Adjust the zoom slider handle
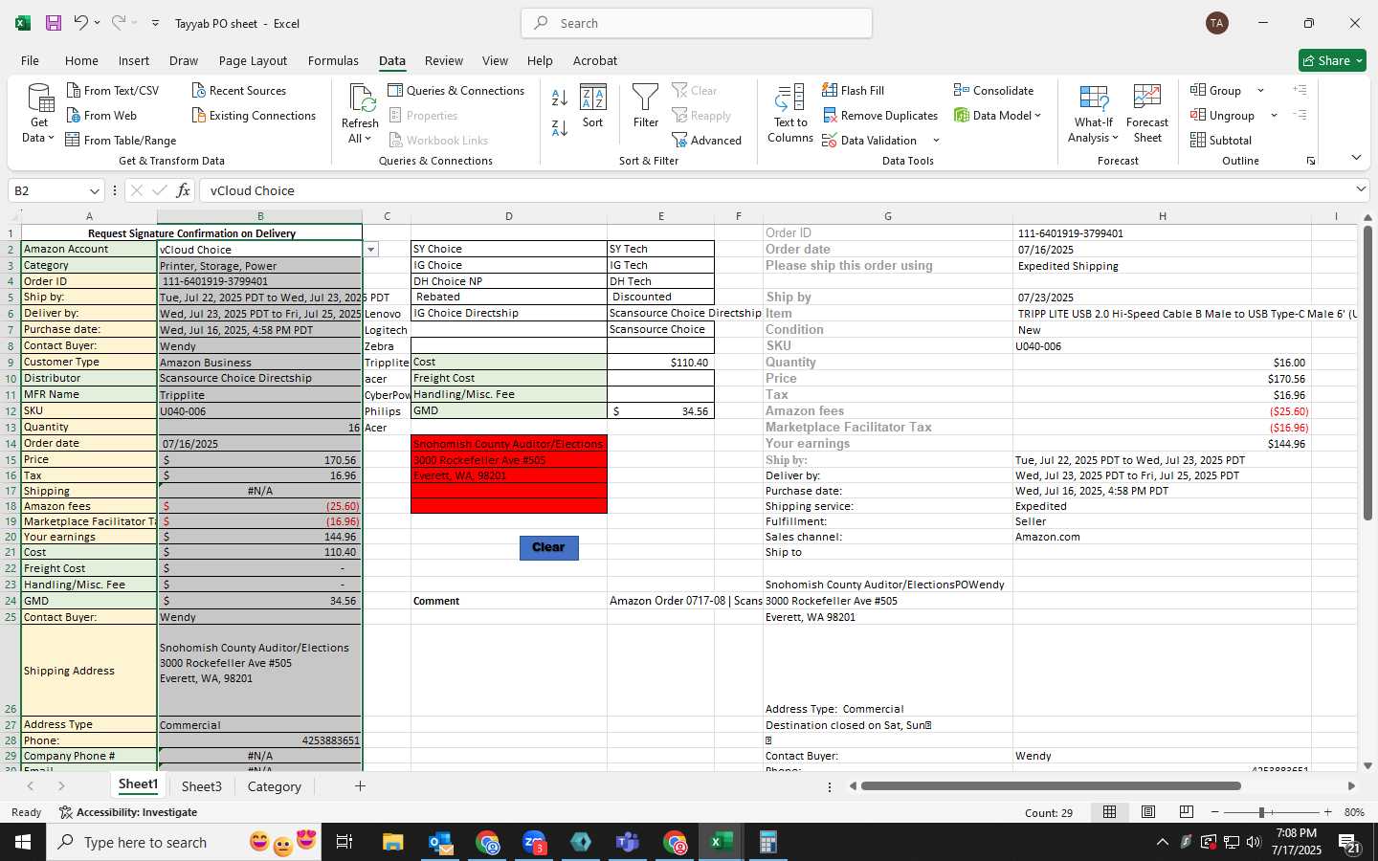 tap(1261, 812)
